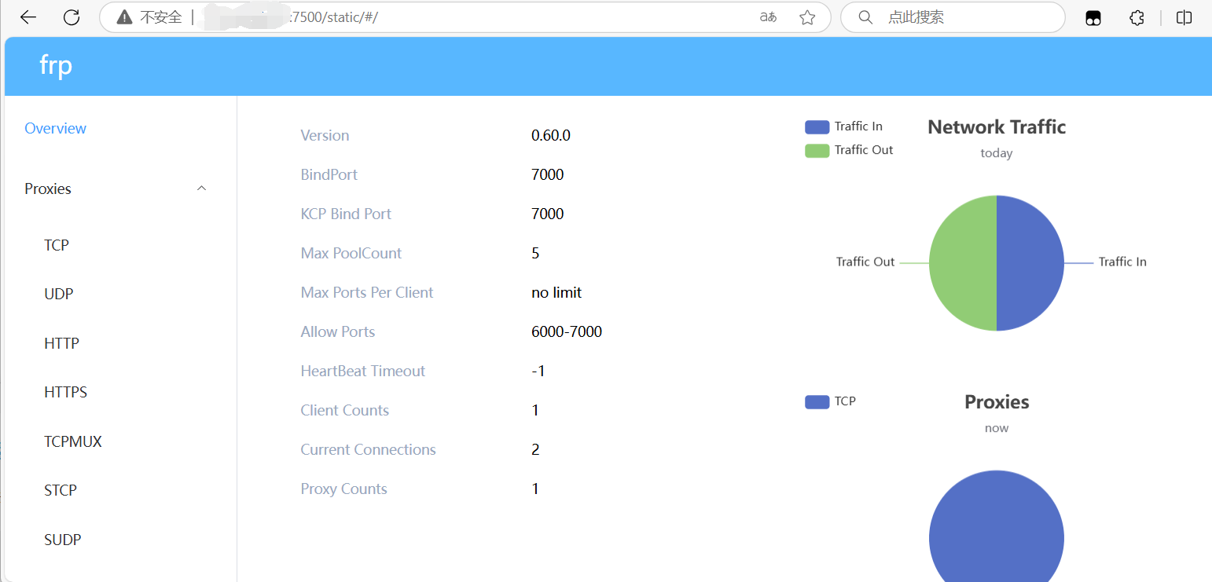Click the Version label
The image size is (1212, 582).
[x=325, y=135]
